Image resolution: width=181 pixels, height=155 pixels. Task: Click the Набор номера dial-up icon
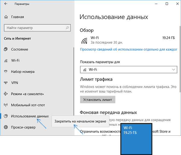[6, 71]
